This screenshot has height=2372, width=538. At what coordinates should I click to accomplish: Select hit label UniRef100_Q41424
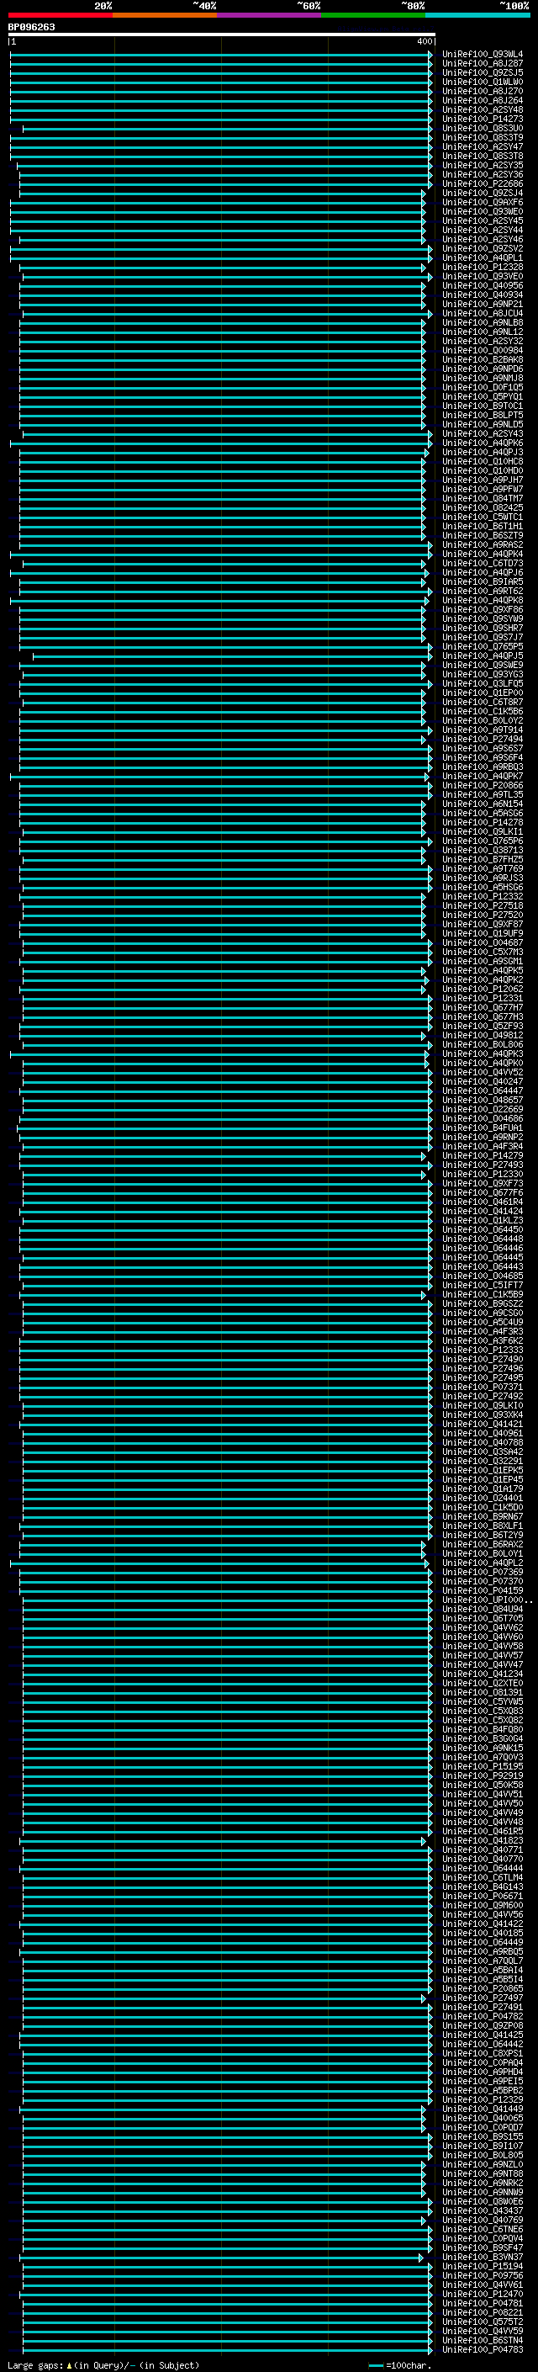point(483,1211)
